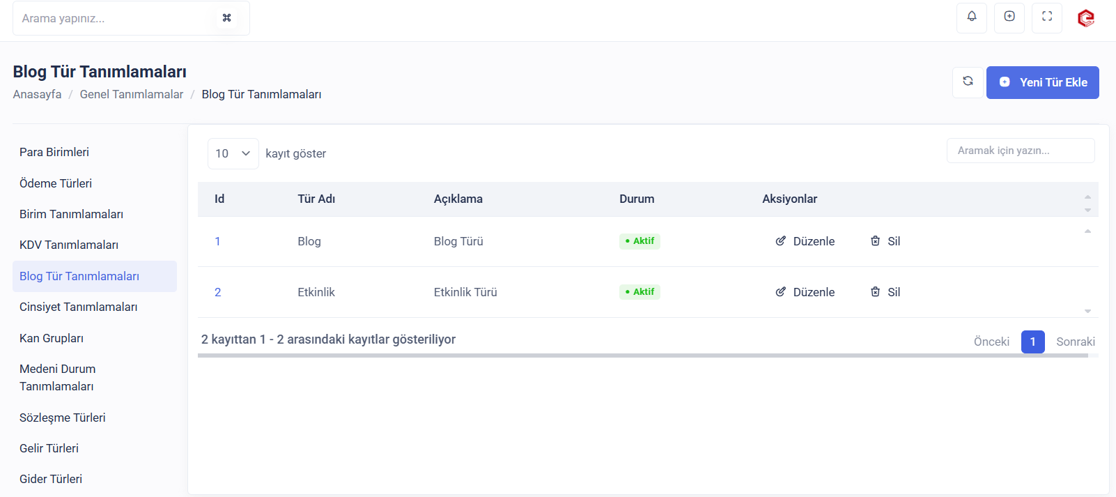The width and height of the screenshot is (1116, 497).
Task: Click the command shortcut icon in search
Action: coord(226,18)
